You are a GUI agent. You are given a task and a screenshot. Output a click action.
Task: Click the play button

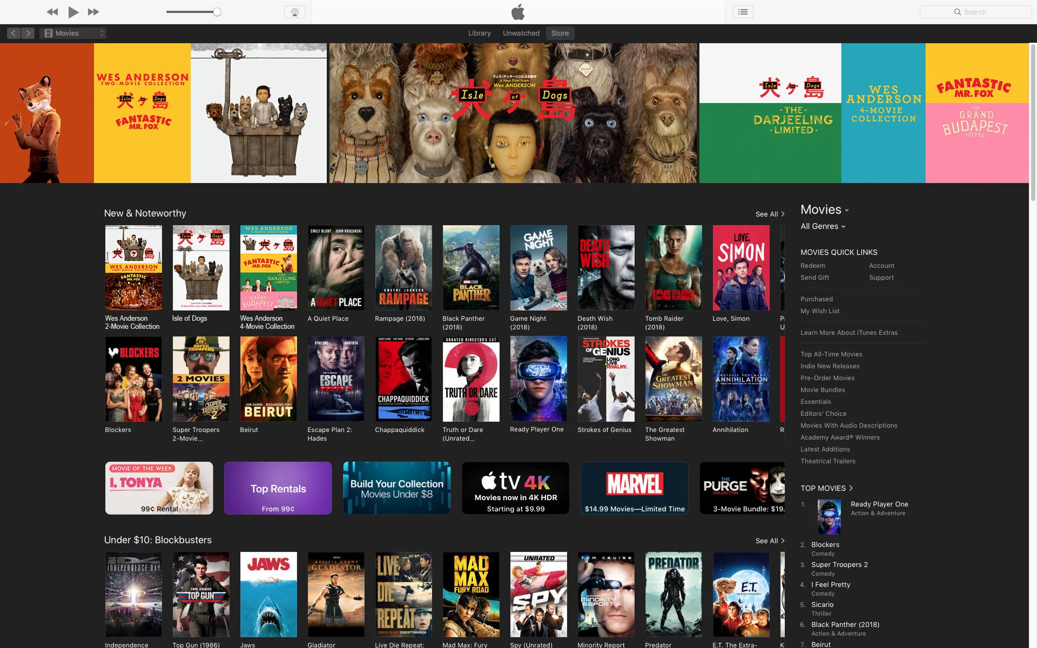tap(73, 12)
